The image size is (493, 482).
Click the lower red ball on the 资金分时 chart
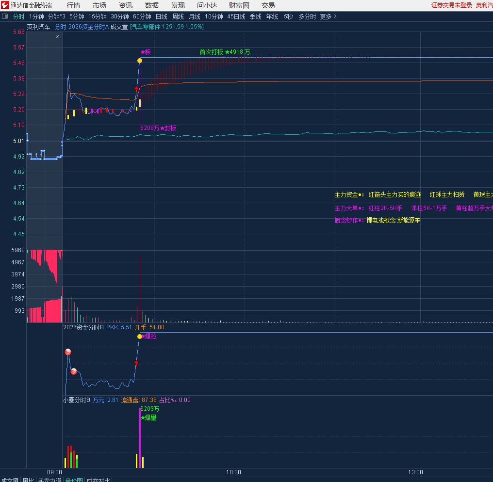click(74, 371)
